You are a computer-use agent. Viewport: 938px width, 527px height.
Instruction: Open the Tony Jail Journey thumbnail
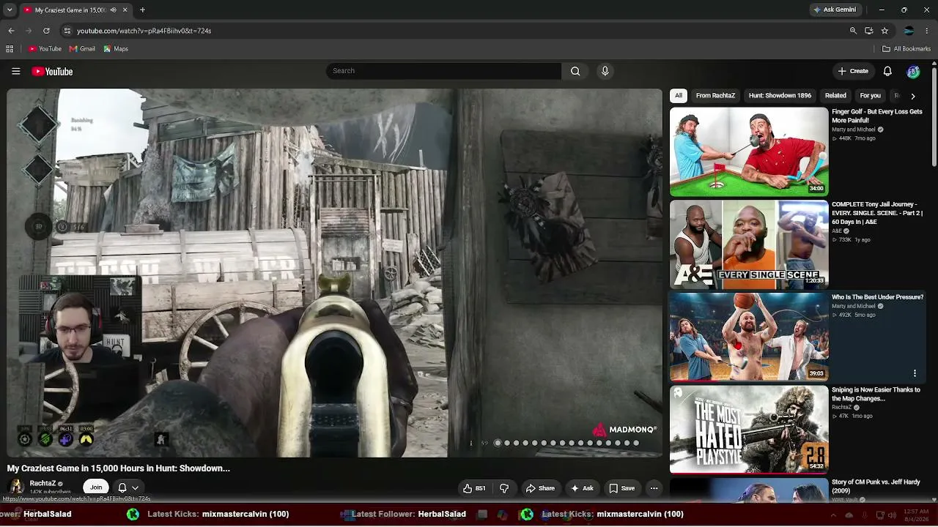tap(749, 244)
